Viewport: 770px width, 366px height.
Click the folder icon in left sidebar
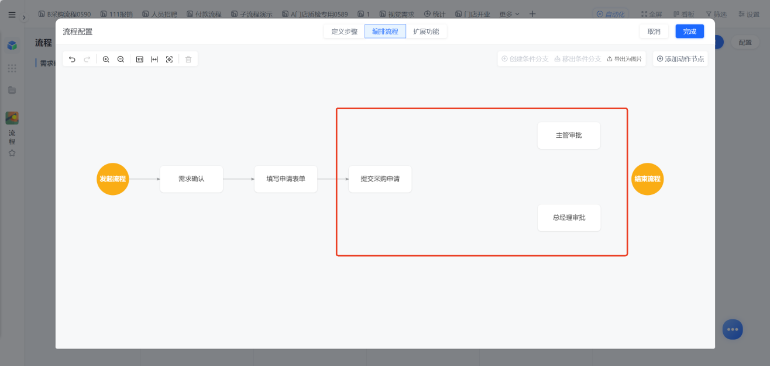pos(12,90)
